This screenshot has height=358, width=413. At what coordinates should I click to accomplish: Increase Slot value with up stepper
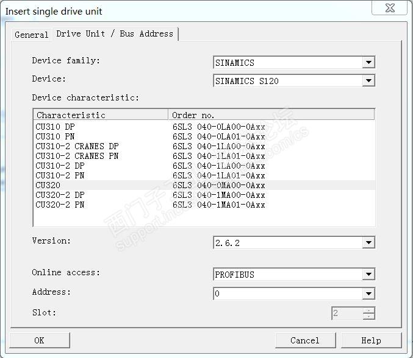[368, 311]
